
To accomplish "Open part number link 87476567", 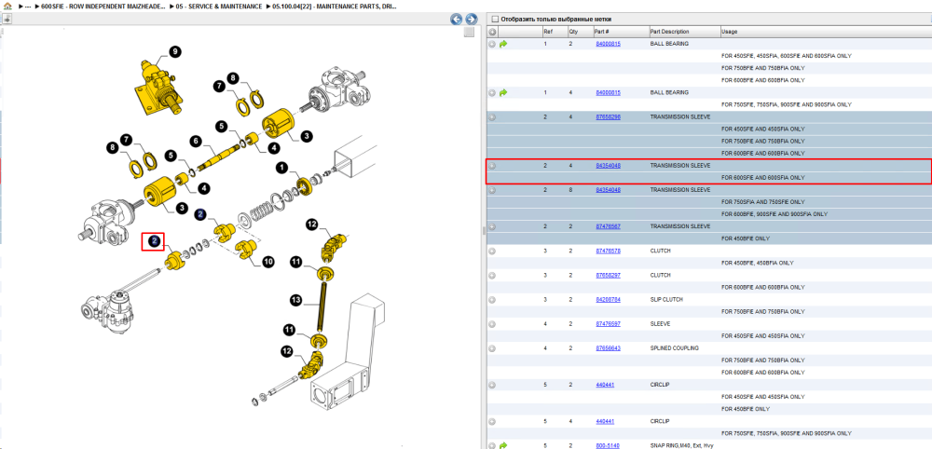I will [608, 226].
